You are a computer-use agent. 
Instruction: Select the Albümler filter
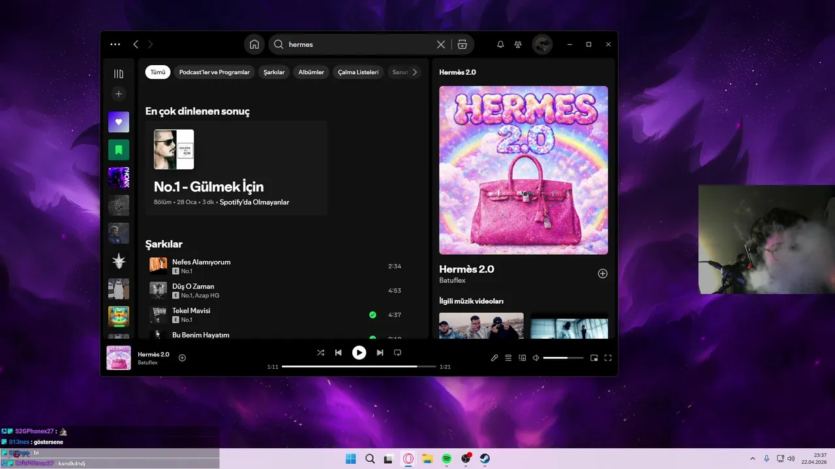[x=311, y=72]
